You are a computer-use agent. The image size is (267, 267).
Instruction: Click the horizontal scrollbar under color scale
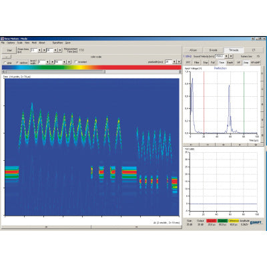click(x=91, y=71)
